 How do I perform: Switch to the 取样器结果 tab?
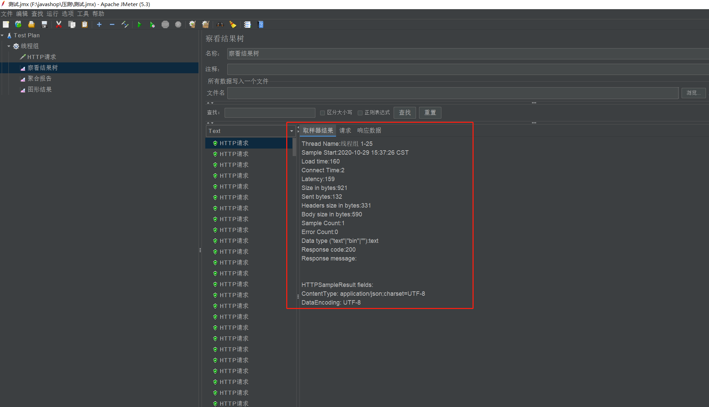[318, 131]
